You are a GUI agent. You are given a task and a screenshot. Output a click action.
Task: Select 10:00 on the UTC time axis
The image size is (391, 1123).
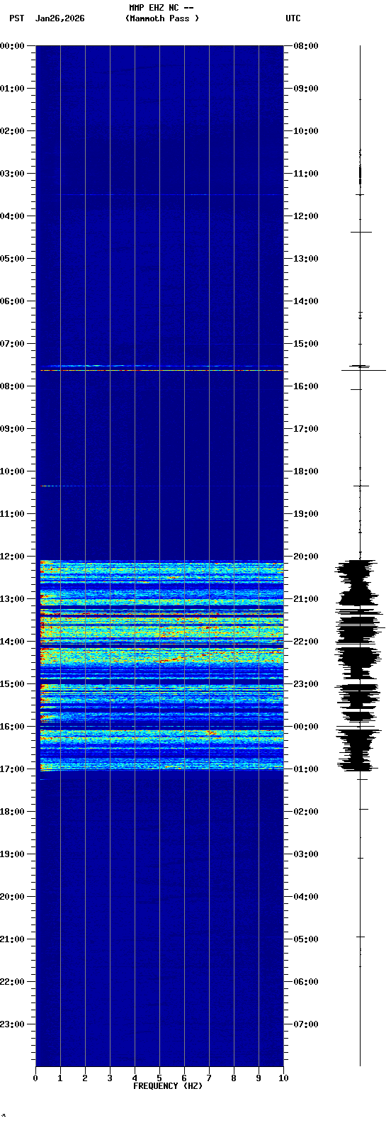[x=306, y=131]
